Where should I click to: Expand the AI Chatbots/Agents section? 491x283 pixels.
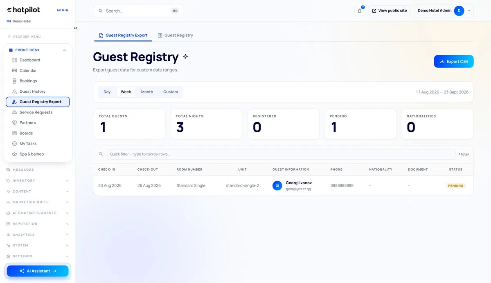click(x=38, y=213)
